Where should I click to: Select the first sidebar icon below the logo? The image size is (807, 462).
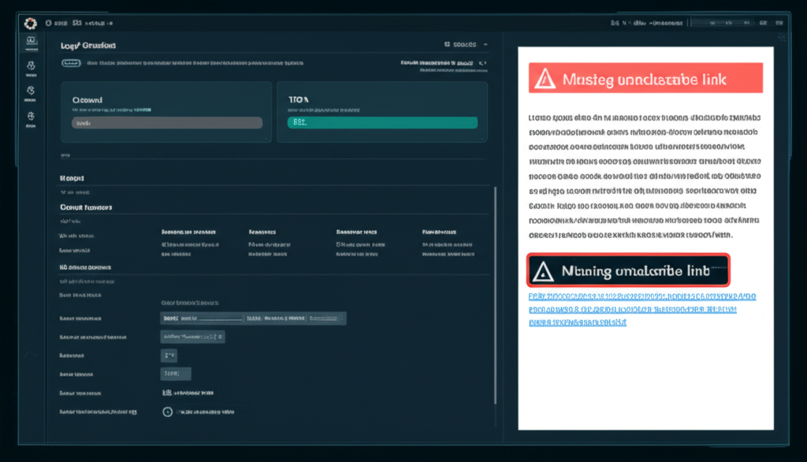[31, 41]
